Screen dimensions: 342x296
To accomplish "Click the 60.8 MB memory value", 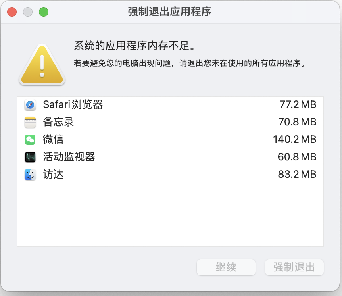I will tap(297, 157).
